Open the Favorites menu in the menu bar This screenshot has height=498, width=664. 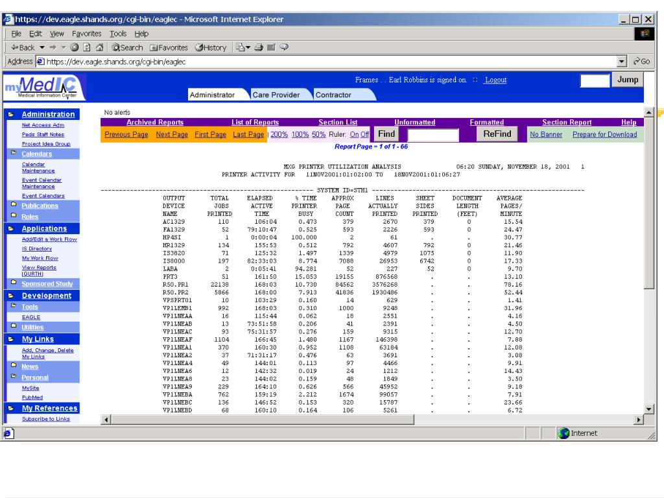(86, 34)
